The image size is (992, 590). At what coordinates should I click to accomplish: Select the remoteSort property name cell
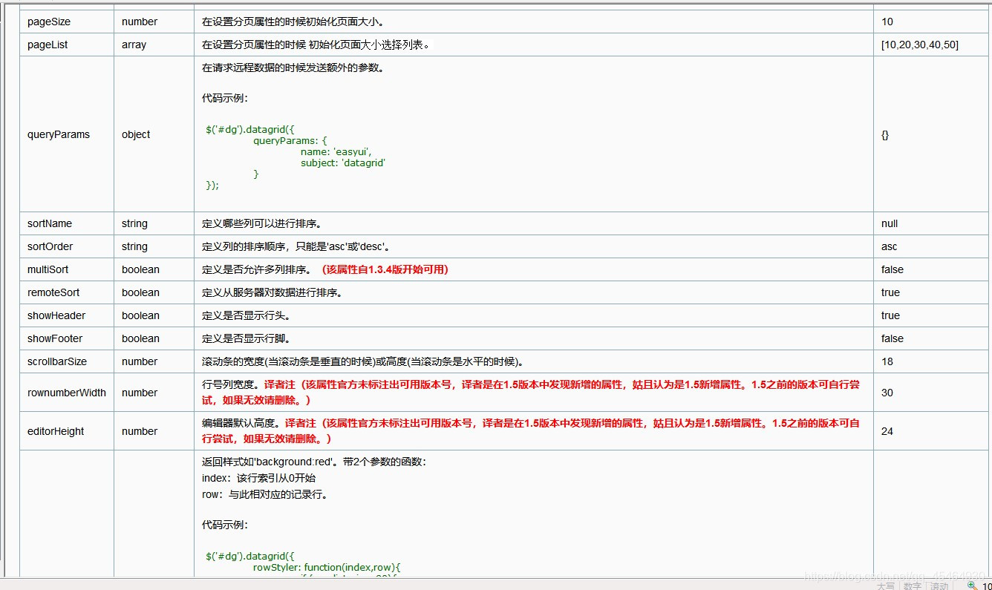[x=67, y=292]
